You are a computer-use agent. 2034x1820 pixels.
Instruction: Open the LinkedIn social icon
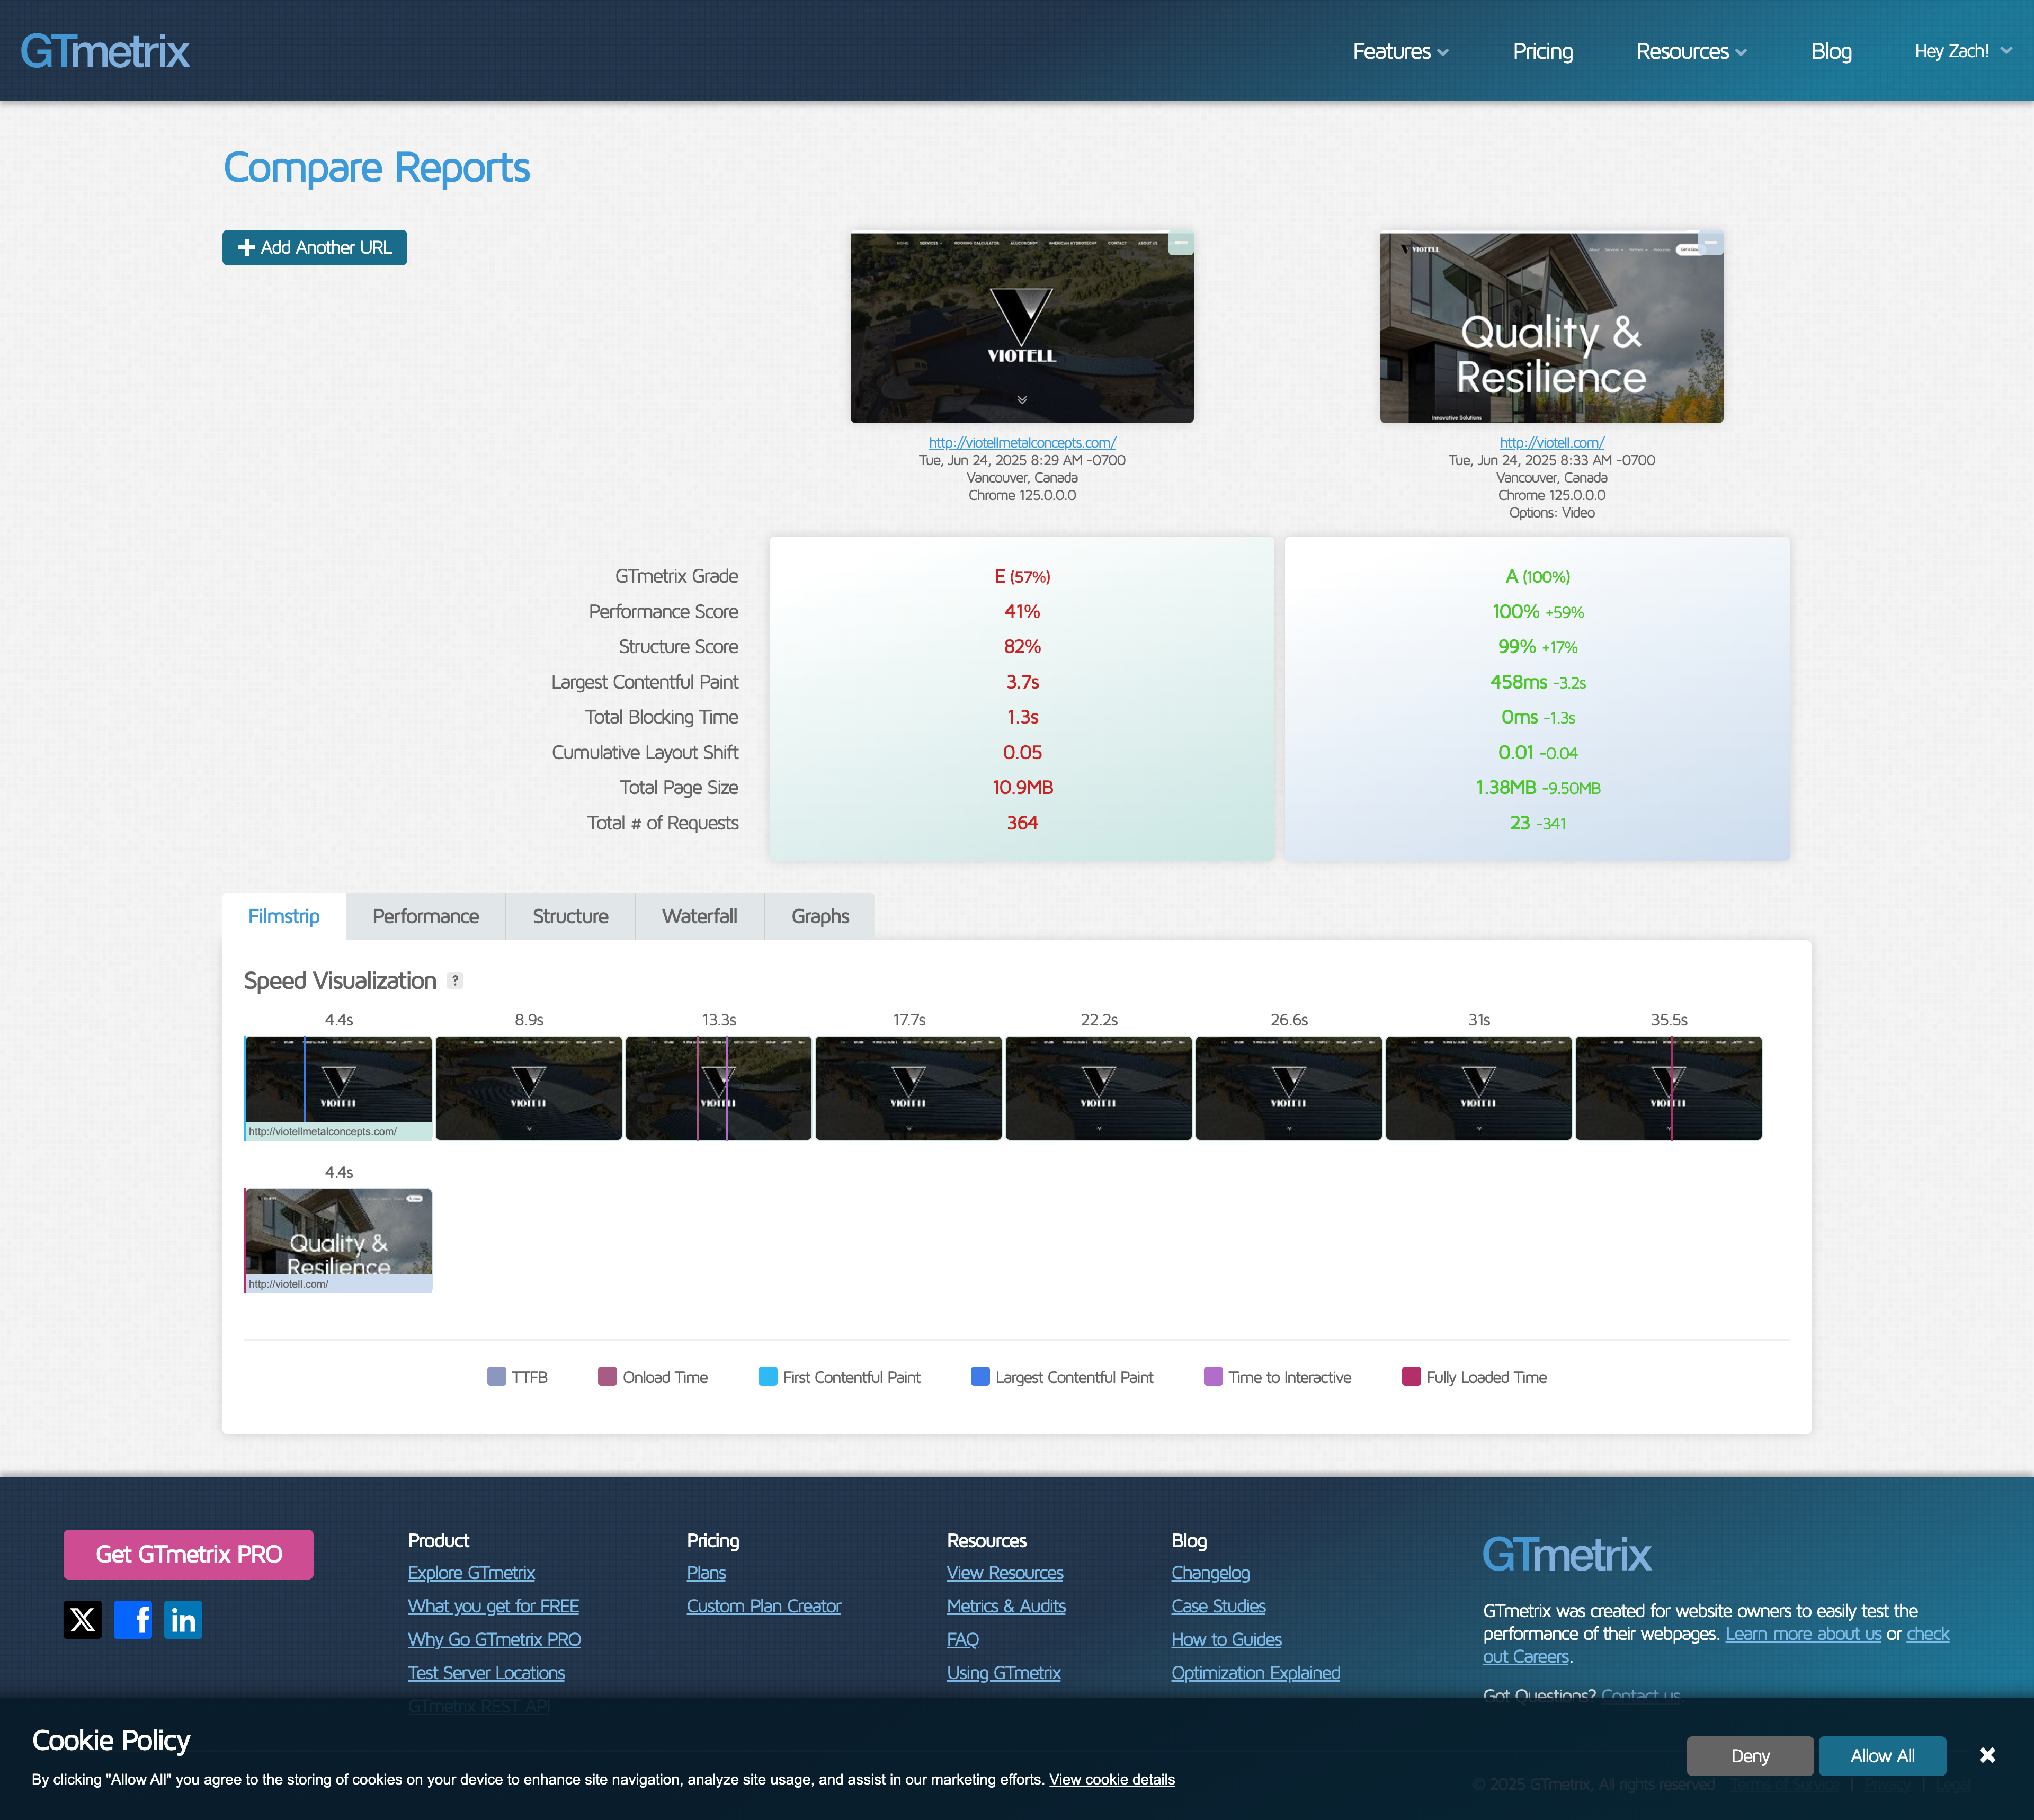coord(183,1619)
